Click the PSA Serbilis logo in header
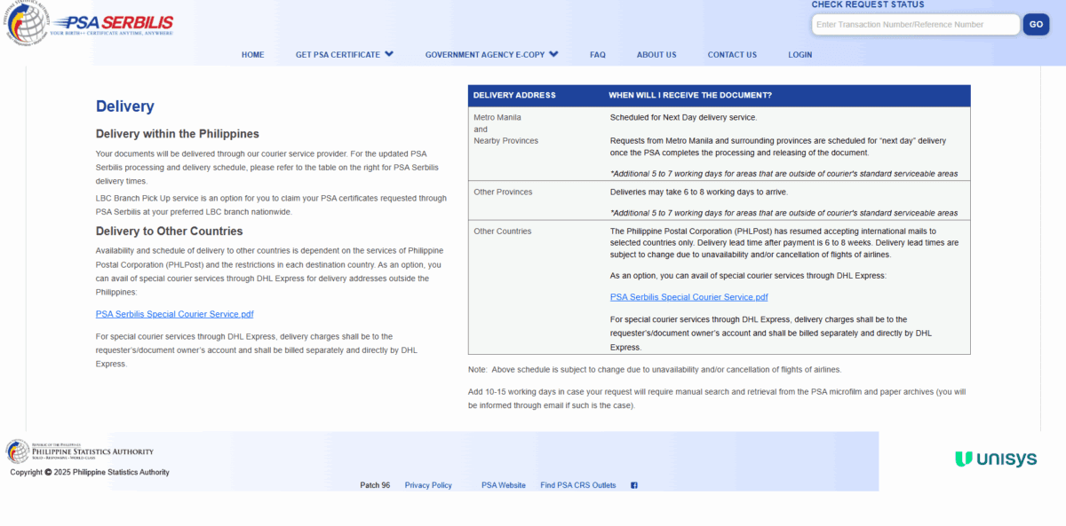Image resolution: width=1066 pixels, height=526 pixels. (113, 24)
